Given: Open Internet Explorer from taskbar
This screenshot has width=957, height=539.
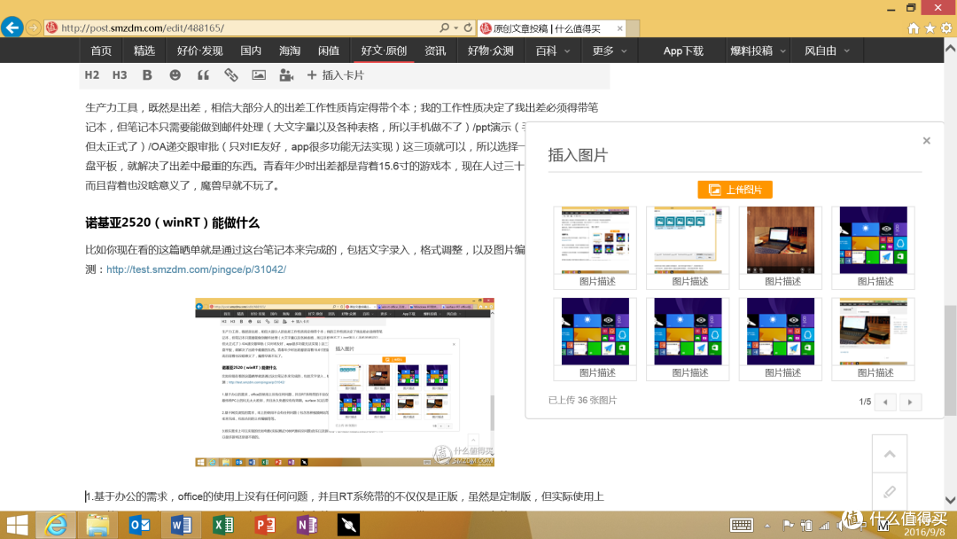Looking at the screenshot, I should tap(56, 525).
